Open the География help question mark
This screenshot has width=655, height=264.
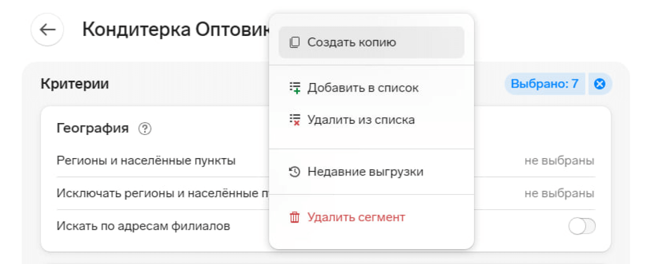pos(145,129)
